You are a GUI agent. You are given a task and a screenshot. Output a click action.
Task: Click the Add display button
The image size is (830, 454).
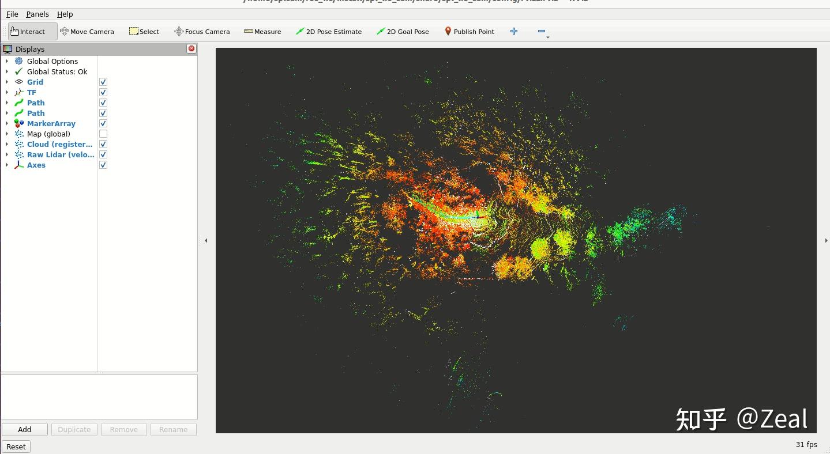[x=25, y=429]
